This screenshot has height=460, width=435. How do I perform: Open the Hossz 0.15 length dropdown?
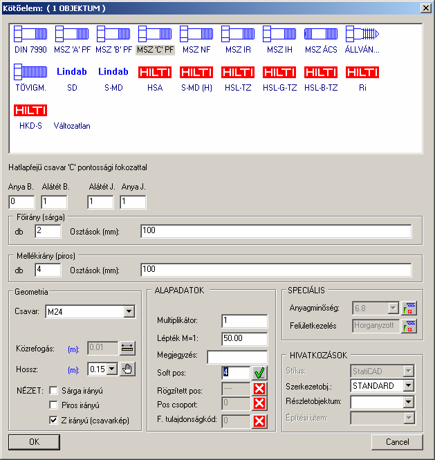(112, 369)
